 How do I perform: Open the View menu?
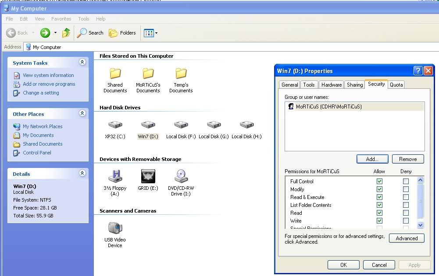pyautogui.click(x=39, y=19)
